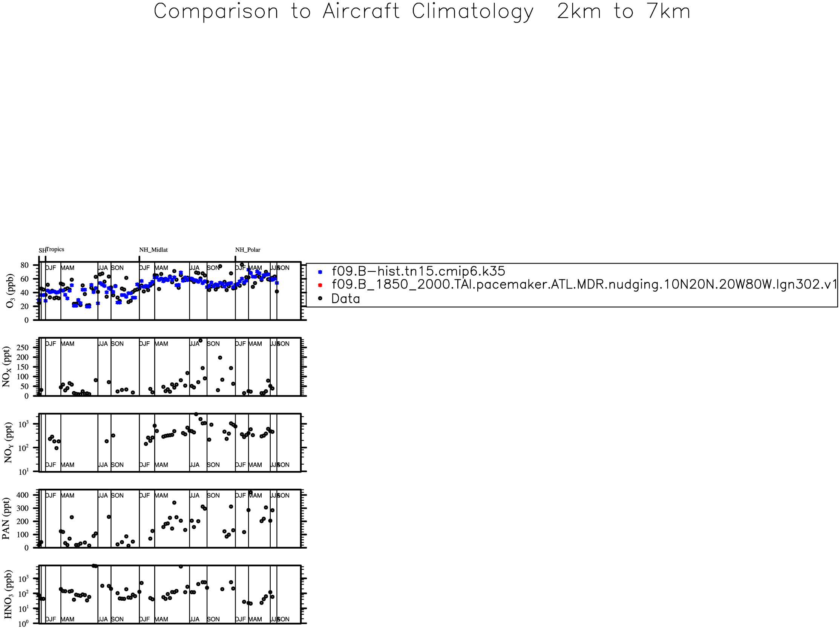Image resolution: width=840 pixels, height=629 pixels.
Task: Click the HNO3 (ppb) axis label
Action: click(8, 594)
